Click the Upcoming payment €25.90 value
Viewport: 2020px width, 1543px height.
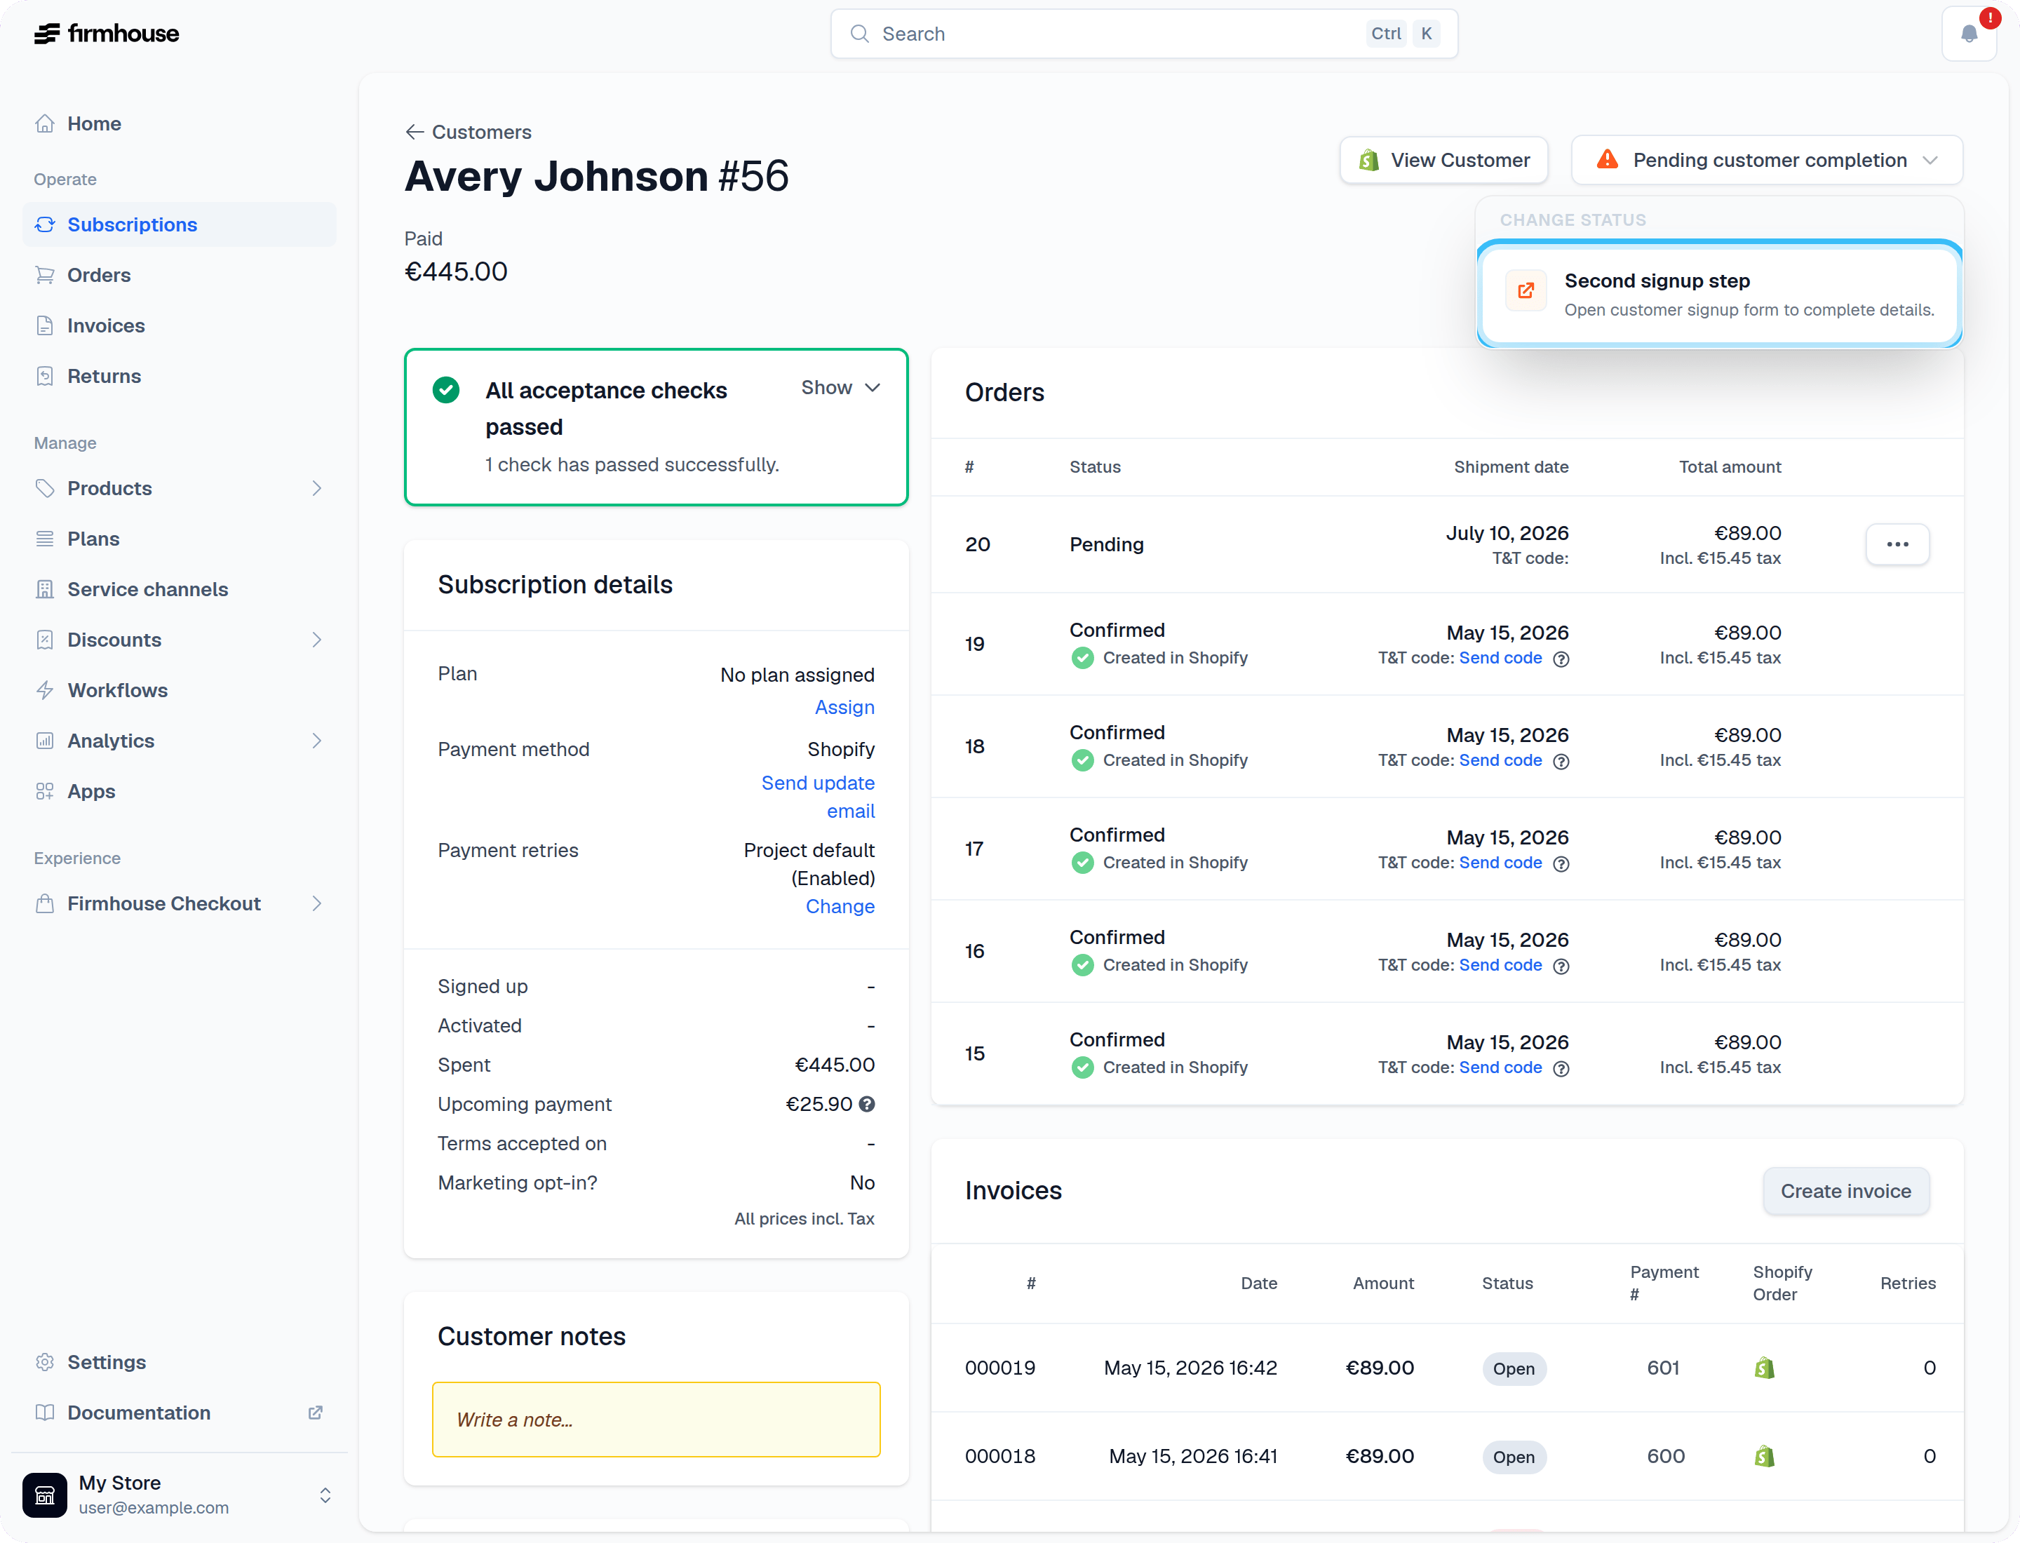click(x=819, y=1104)
